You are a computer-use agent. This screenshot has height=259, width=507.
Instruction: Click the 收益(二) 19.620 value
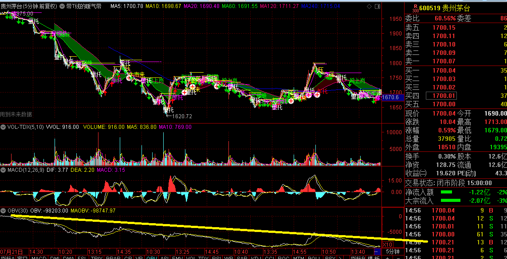coord(445,173)
